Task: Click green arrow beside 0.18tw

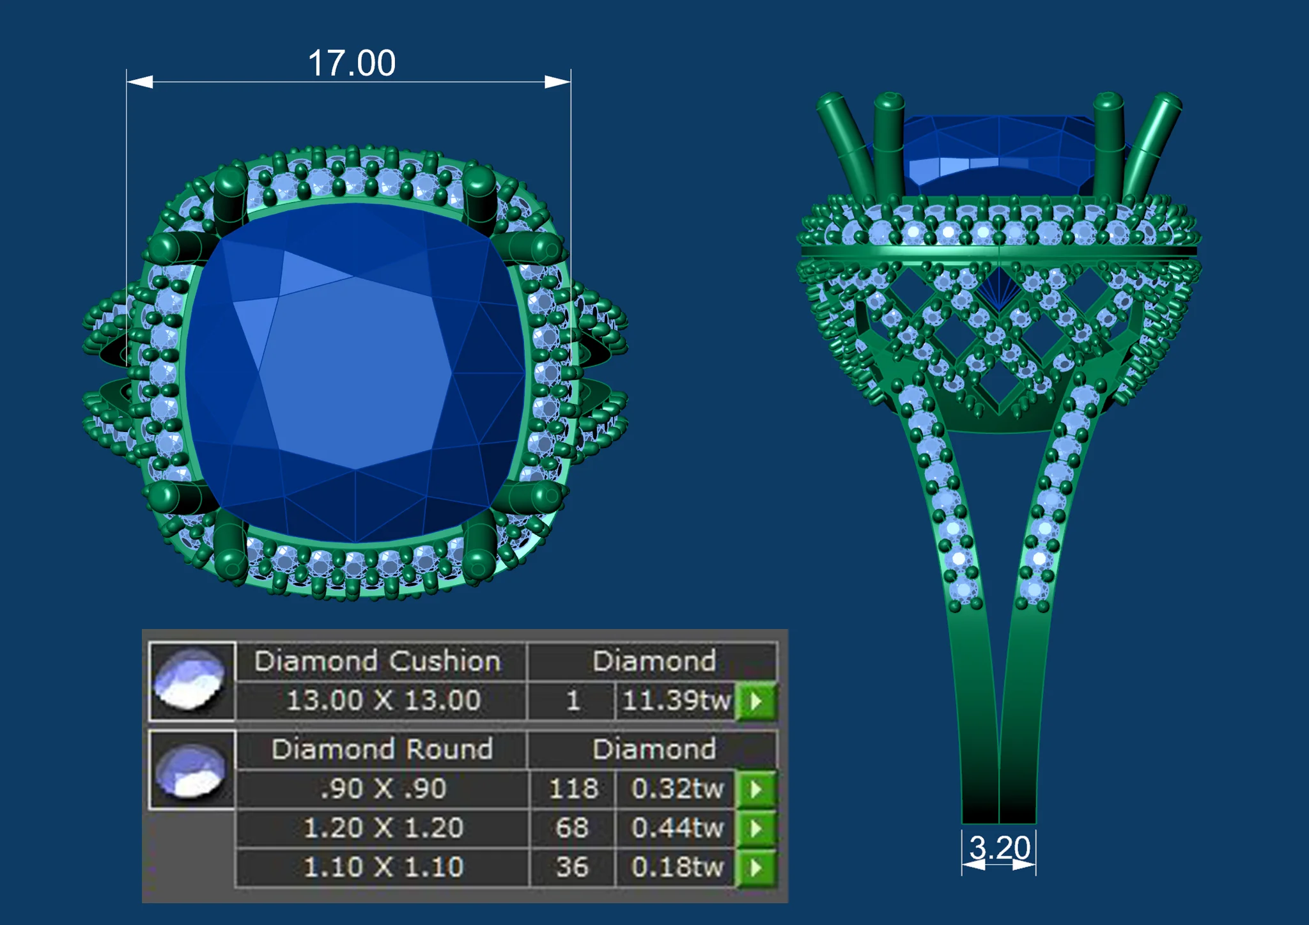Action: (756, 867)
